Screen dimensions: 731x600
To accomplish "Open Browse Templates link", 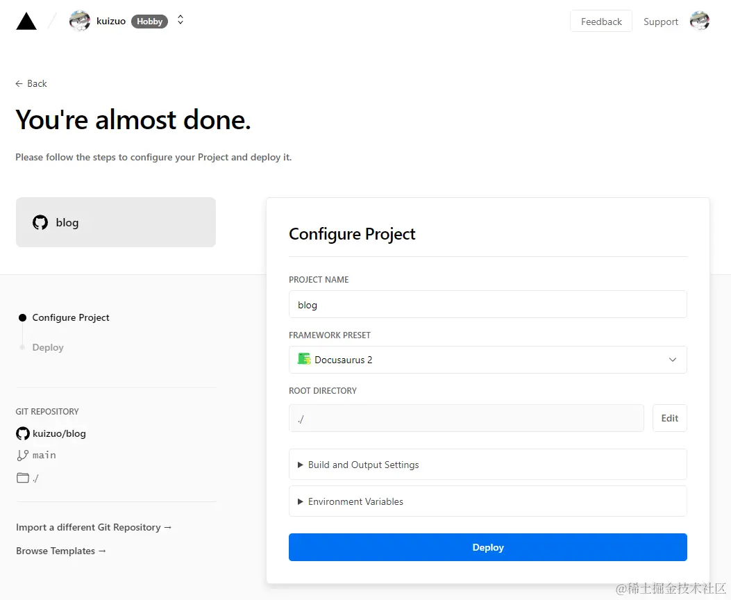I will [61, 551].
